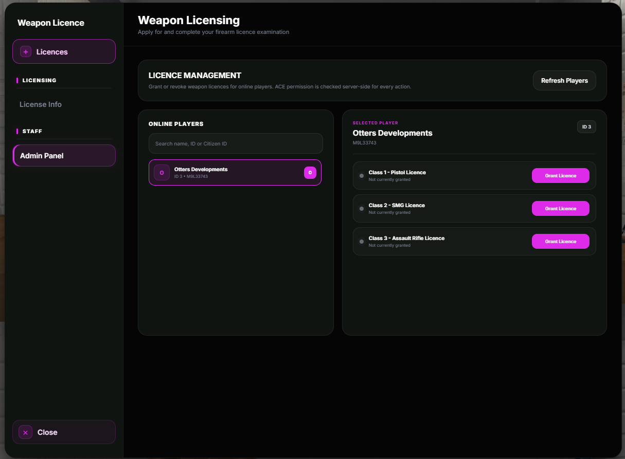Viewport: 625px width, 459px height.
Task: Click the LICENCE MANAGEMENT heading
Action: click(195, 76)
